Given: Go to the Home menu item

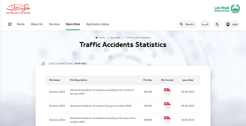Looking at the screenshot, I should tap(21, 24).
